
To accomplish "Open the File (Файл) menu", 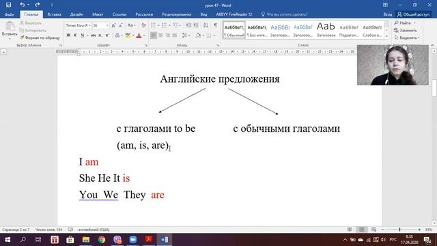I will point(10,14).
